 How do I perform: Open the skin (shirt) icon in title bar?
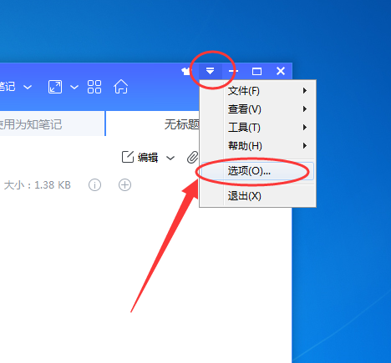click(185, 72)
